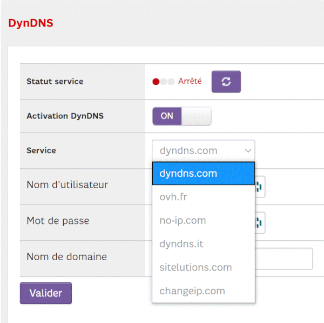Click password manager icon in password field
The width and height of the screenshot is (324, 323).
[x=259, y=222]
